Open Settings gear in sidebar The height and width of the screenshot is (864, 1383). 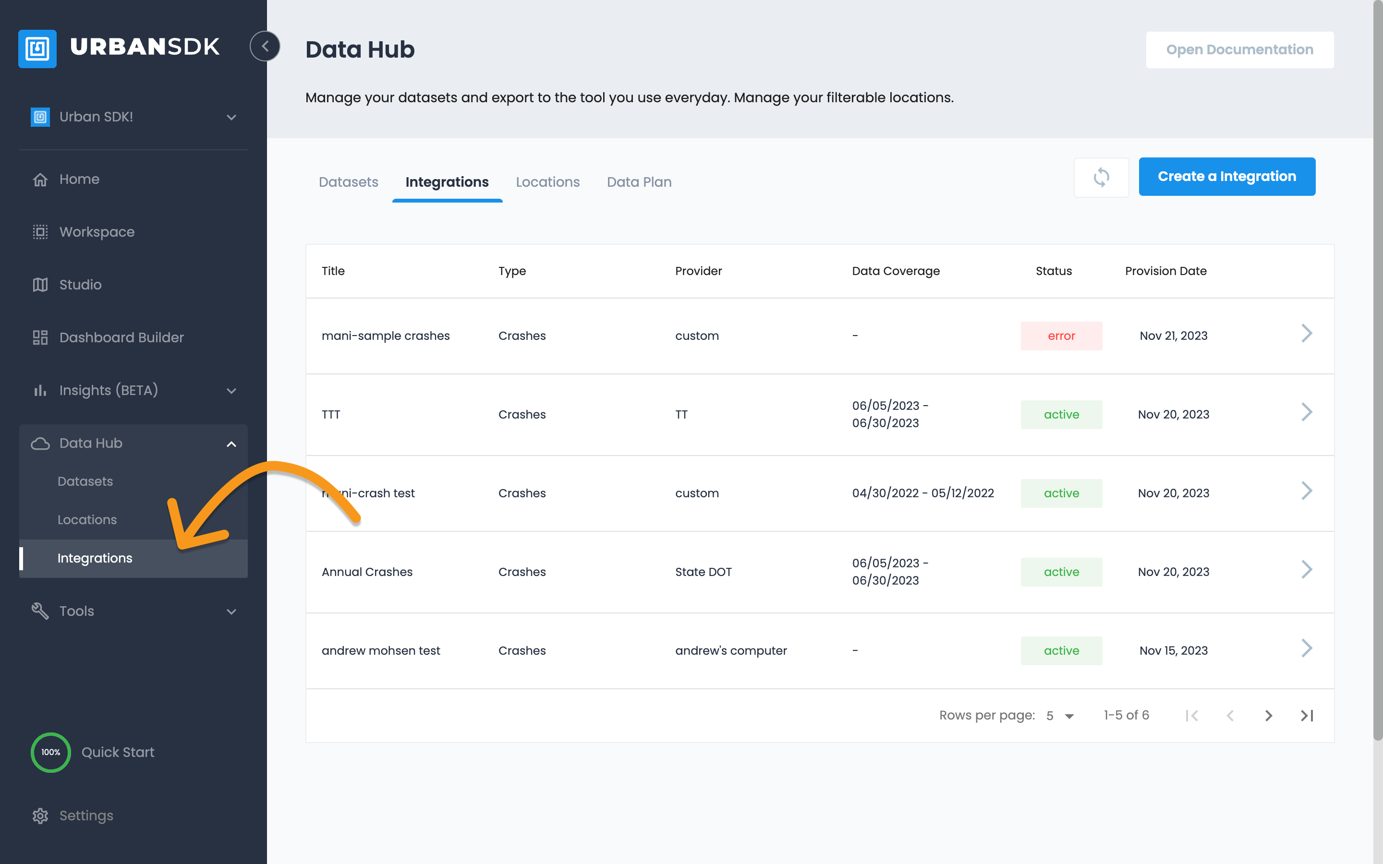coord(40,816)
